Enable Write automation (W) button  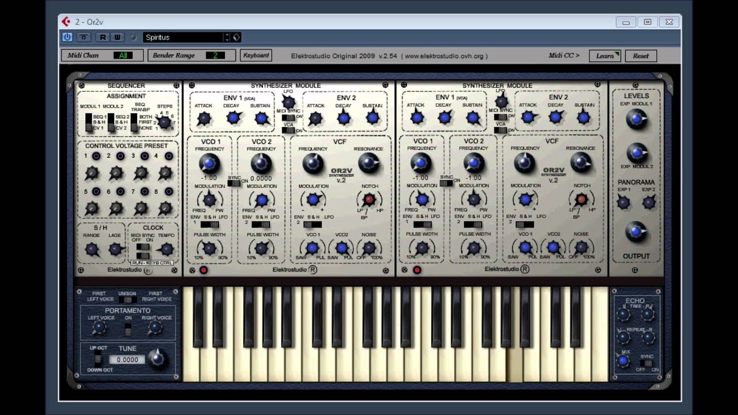point(117,37)
